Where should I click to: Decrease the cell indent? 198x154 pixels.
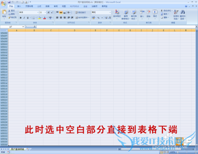pyautogui.click(x=69, y=17)
